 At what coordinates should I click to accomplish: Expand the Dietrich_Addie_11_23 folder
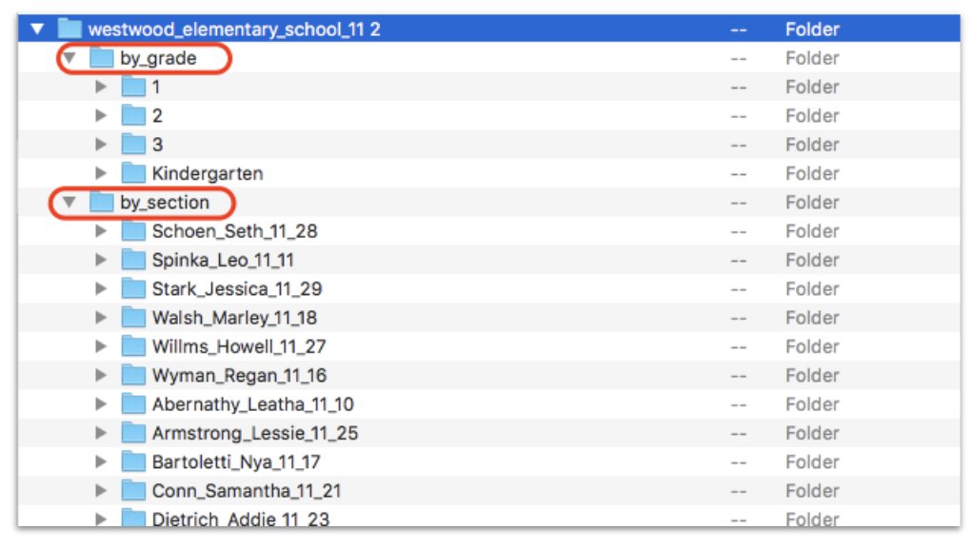pyautogui.click(x=102, y=519)
